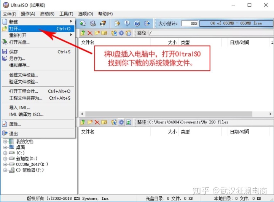Expand the 新加卷(D:) drive node
The image size is (274, 202).
click(x=5, y=159)
